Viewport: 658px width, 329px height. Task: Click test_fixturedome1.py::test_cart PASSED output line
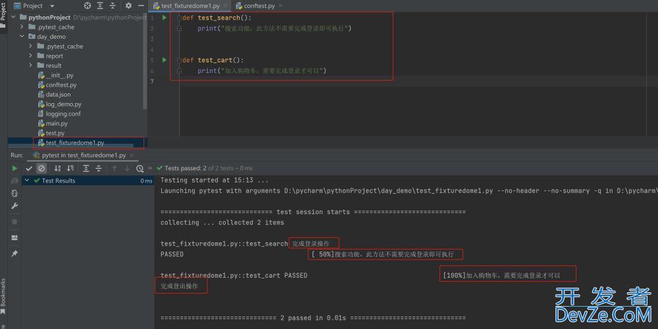pyautogui.click(x=234, y=275)
